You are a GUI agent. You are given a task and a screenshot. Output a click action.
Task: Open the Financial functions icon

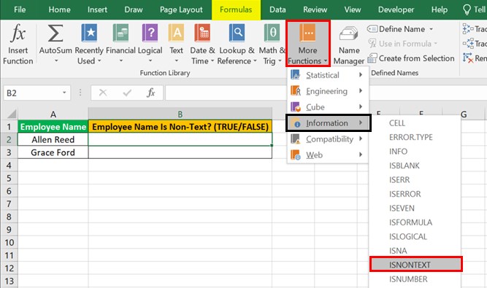[x=120, y=33]
